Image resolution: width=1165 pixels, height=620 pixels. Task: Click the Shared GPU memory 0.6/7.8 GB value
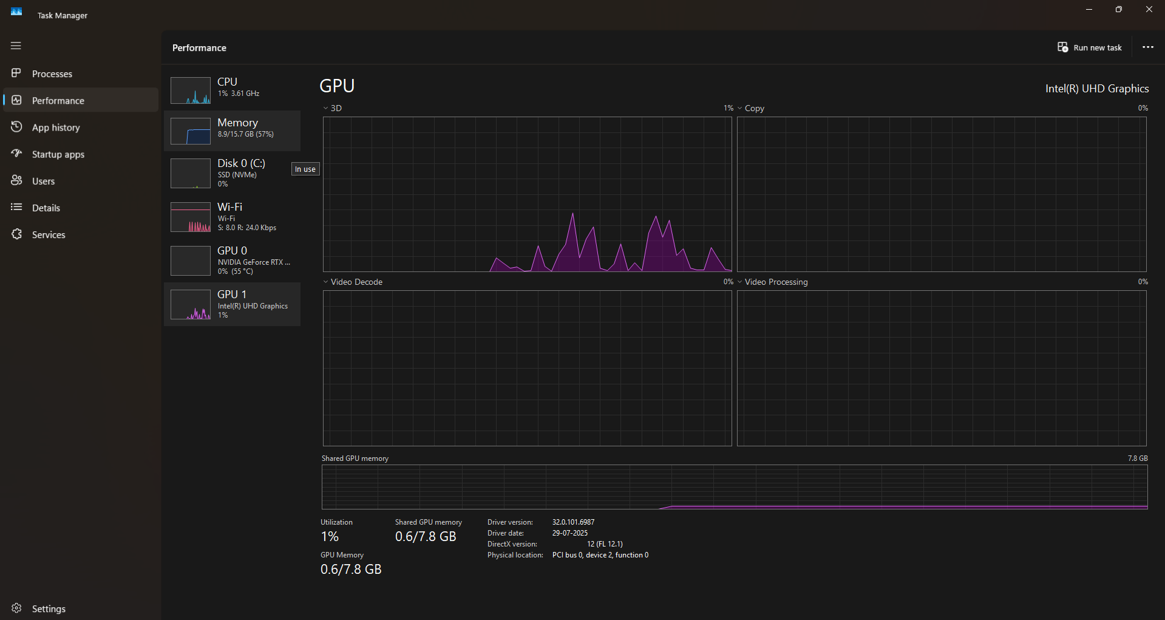click(426, 537)
